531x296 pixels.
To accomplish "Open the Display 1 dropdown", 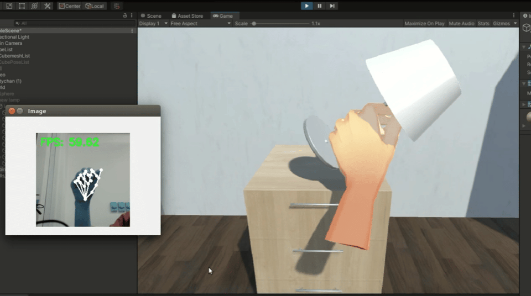I will [153, 24].
